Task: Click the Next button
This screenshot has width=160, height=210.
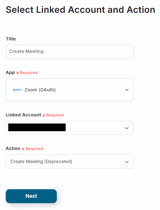Action: click(x=31, y=196)
